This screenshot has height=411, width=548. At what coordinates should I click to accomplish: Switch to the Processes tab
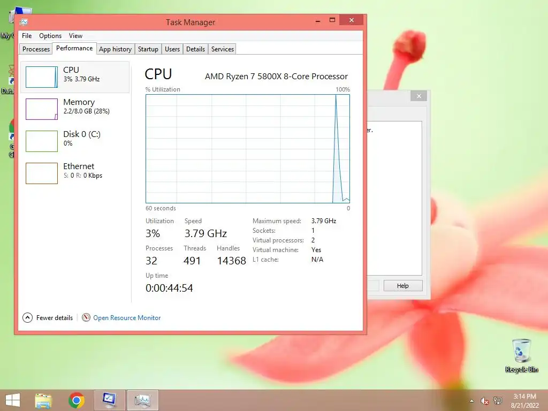click(36, 49)
